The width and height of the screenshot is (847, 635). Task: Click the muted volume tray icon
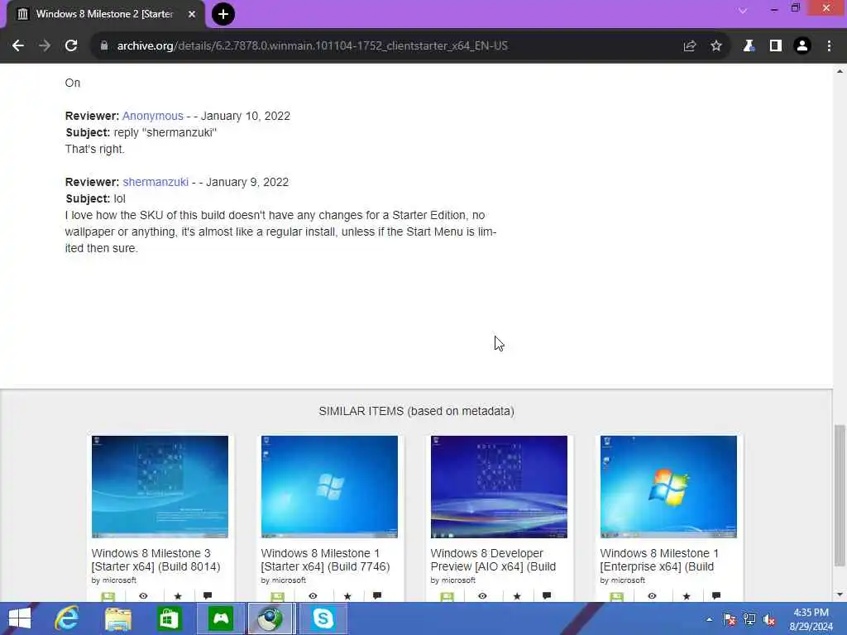pyautogui.click(x=769, y=619)
